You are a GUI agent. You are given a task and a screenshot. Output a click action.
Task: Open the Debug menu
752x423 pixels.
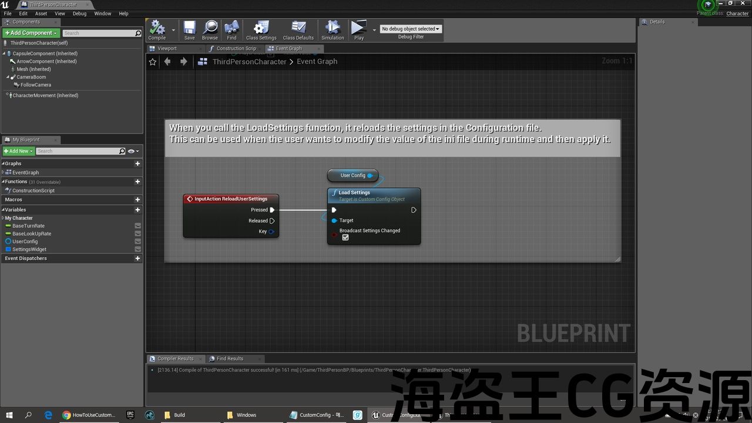79,14
